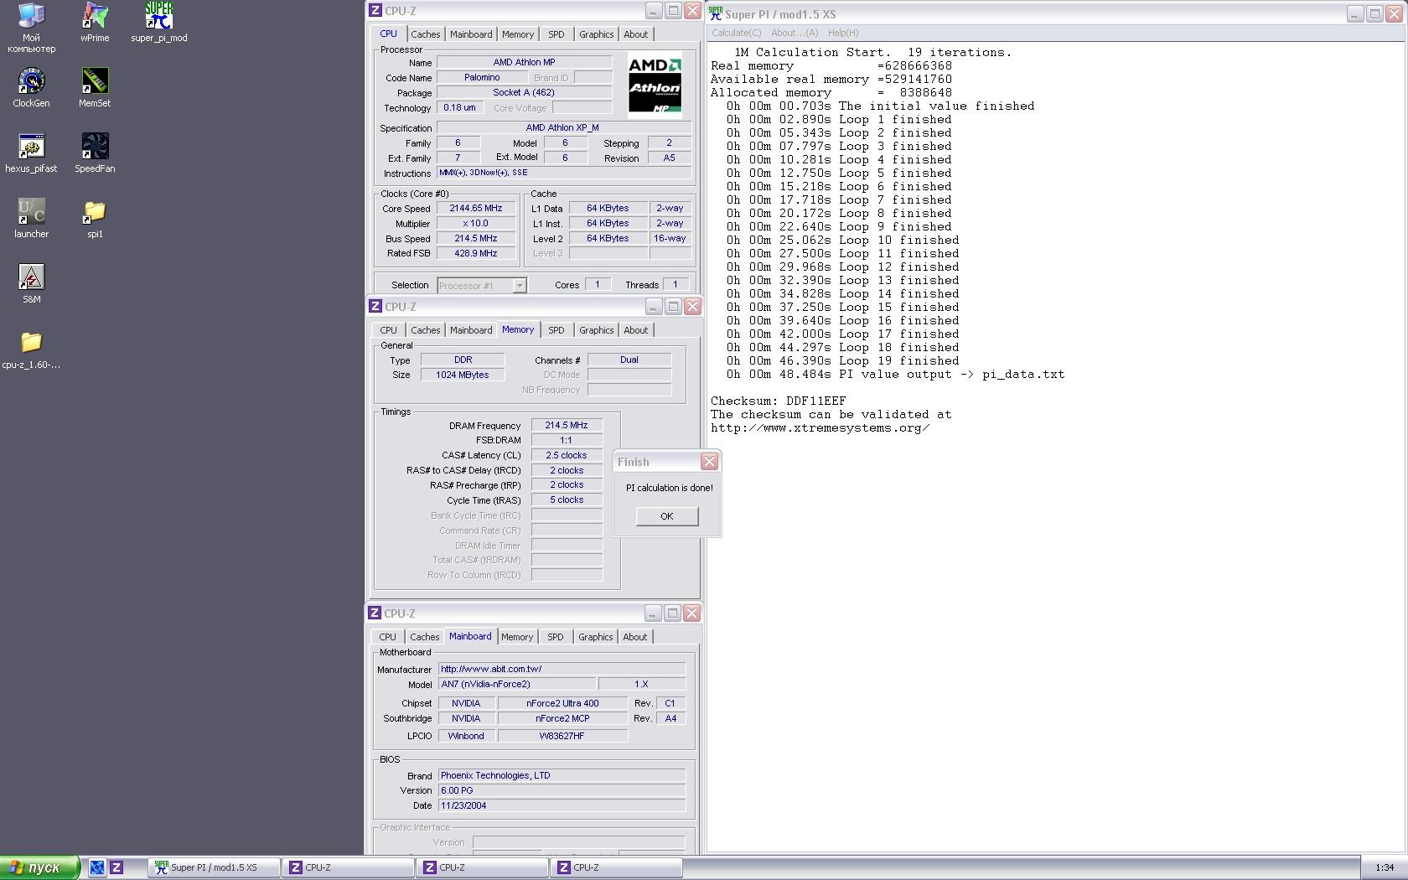Select Caches tab in bottom CPU-Z window
The width and height of the screenshot is (1408, 880).
coord(424,637)
